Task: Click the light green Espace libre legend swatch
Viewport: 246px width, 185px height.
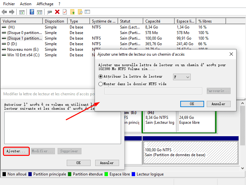Action: point(106,174)
